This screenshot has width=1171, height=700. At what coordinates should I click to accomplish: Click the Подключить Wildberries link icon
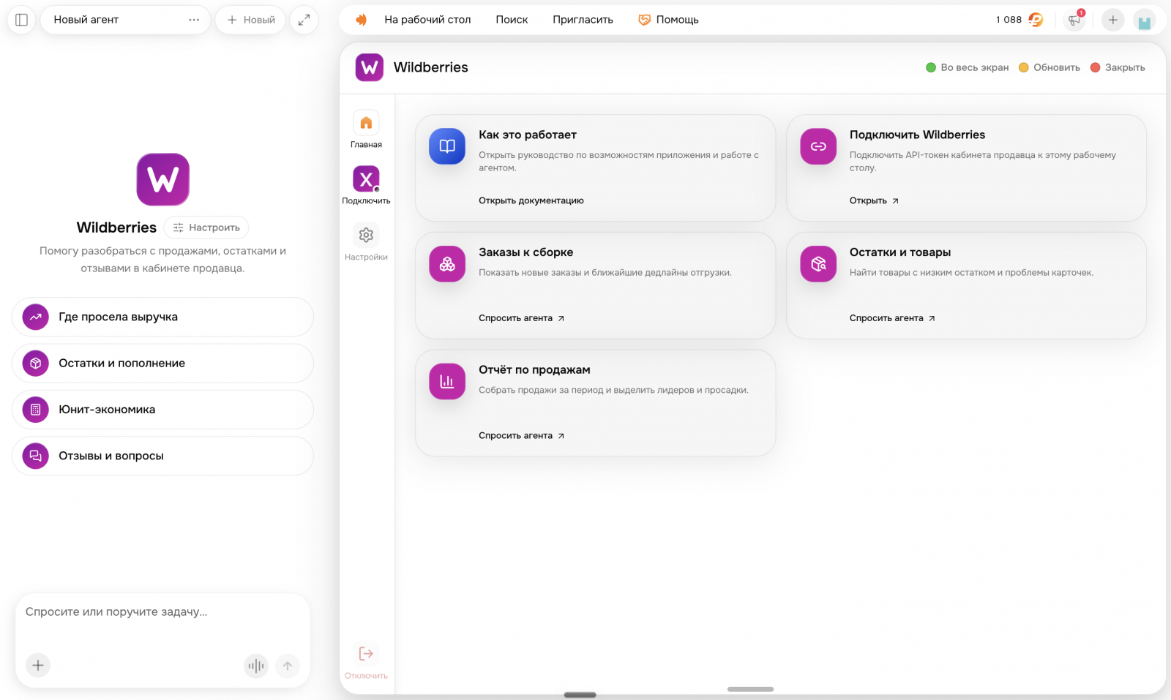[818, 146]
